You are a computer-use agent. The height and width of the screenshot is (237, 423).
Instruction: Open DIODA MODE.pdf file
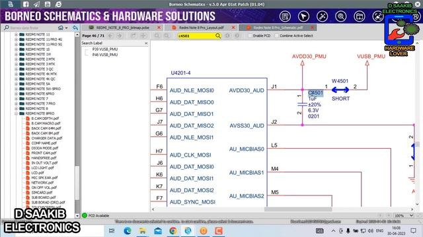45,148
